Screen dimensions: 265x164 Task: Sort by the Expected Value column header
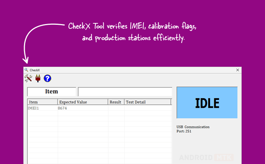point(83,102)
